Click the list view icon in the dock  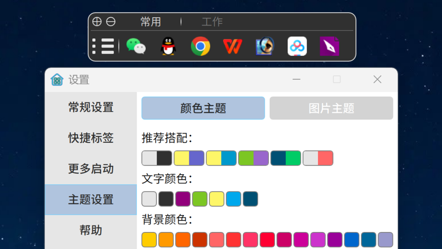(104, 46)
